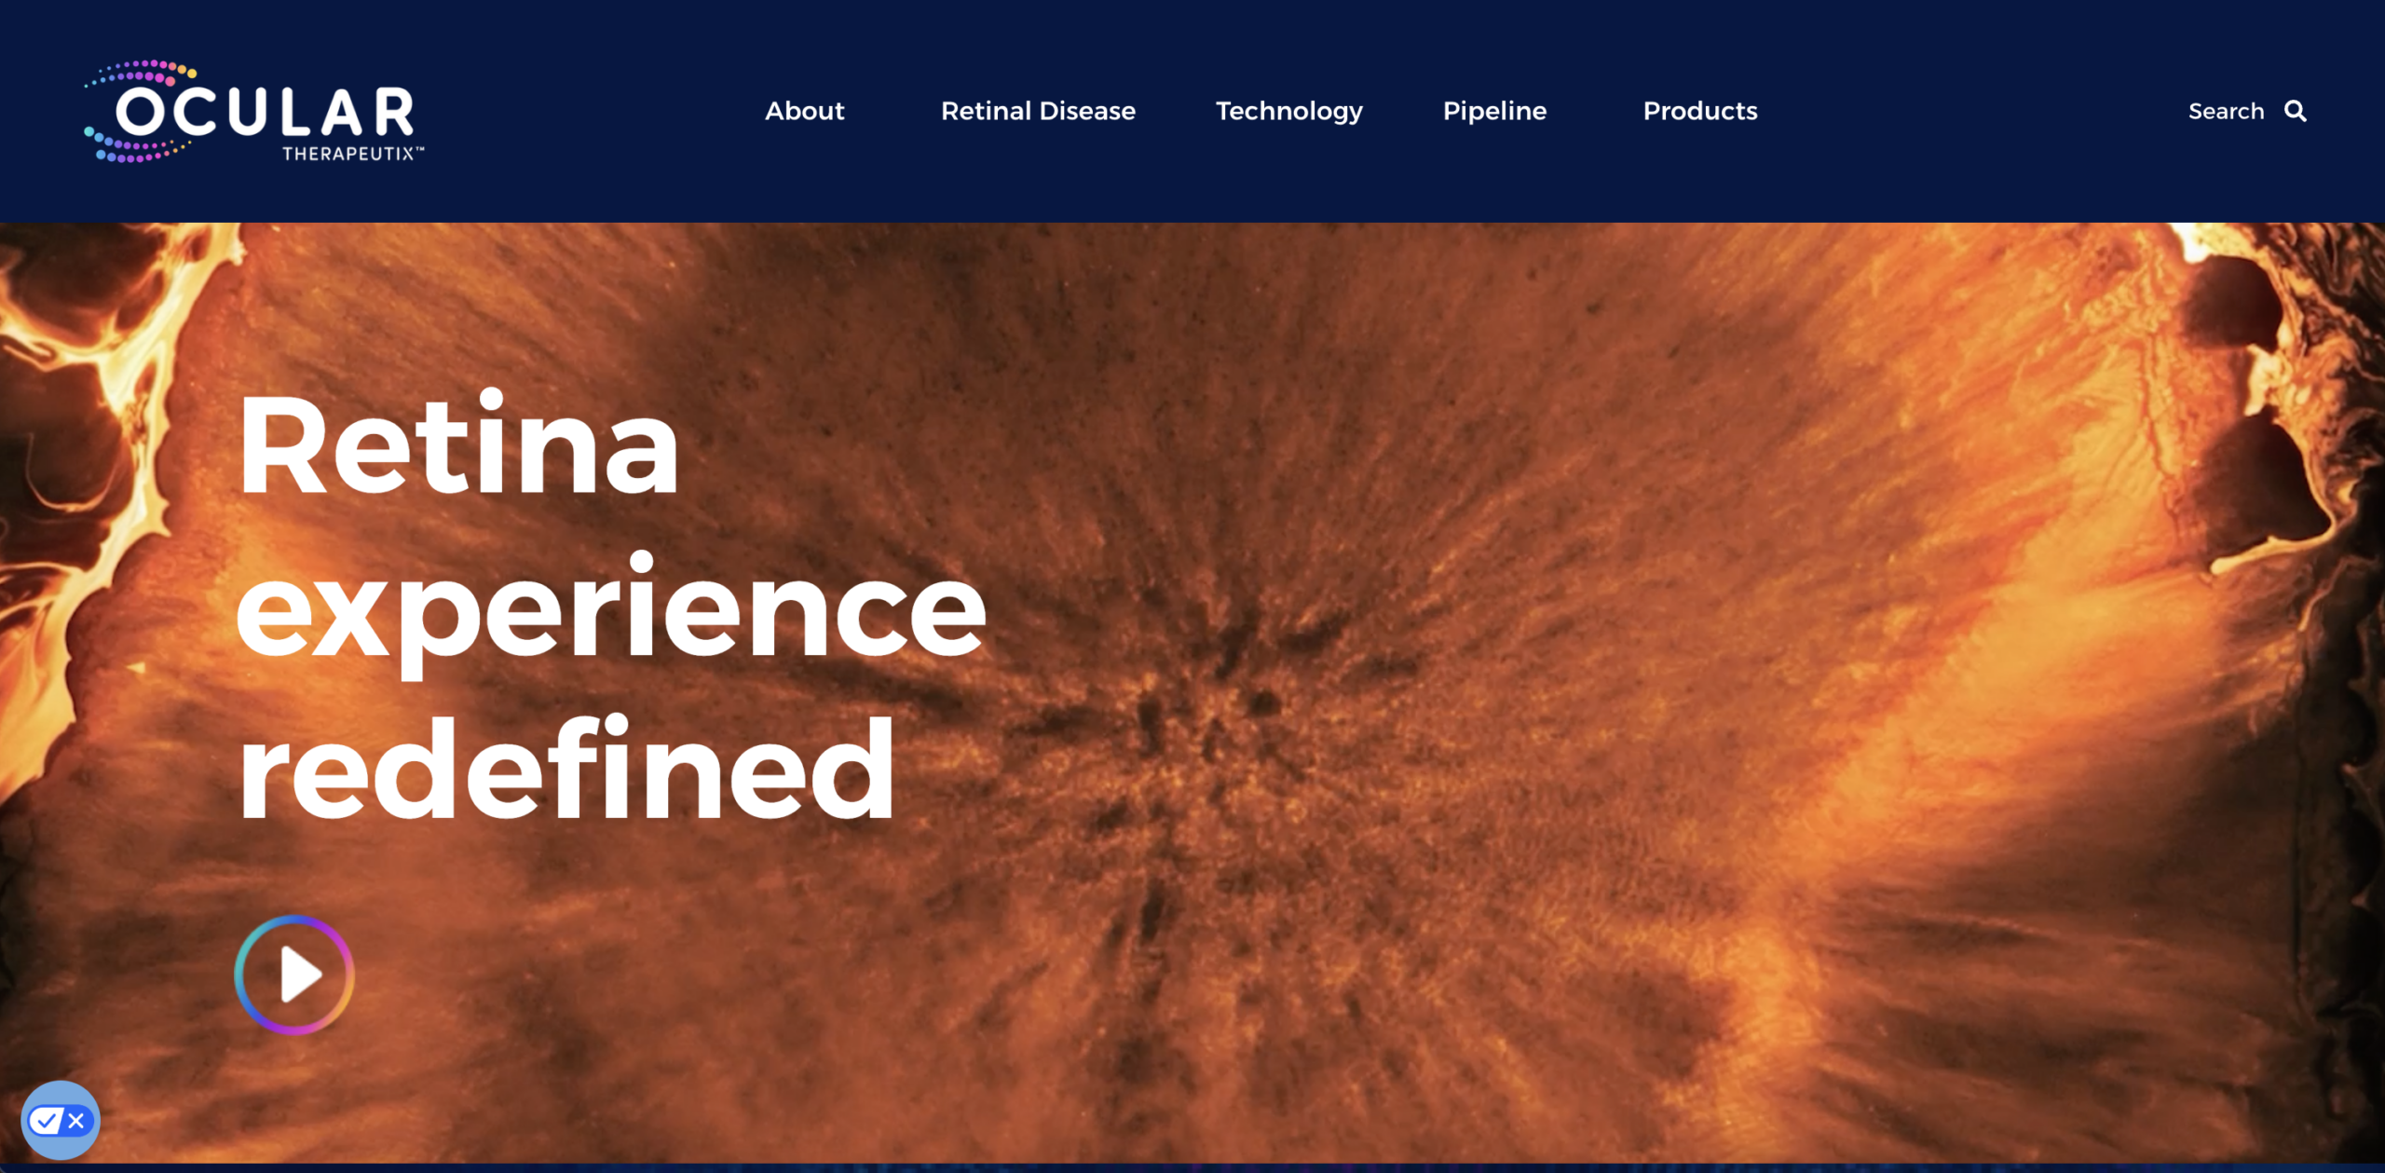Click the Search text label

2226,111
